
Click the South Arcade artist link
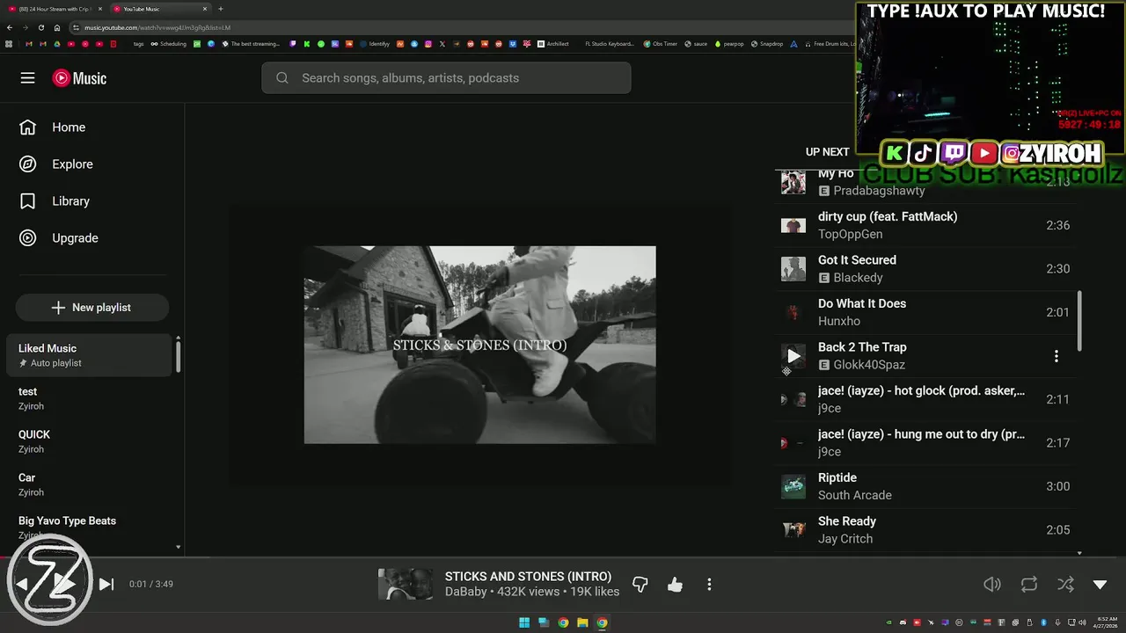click(x=855, y=495)
